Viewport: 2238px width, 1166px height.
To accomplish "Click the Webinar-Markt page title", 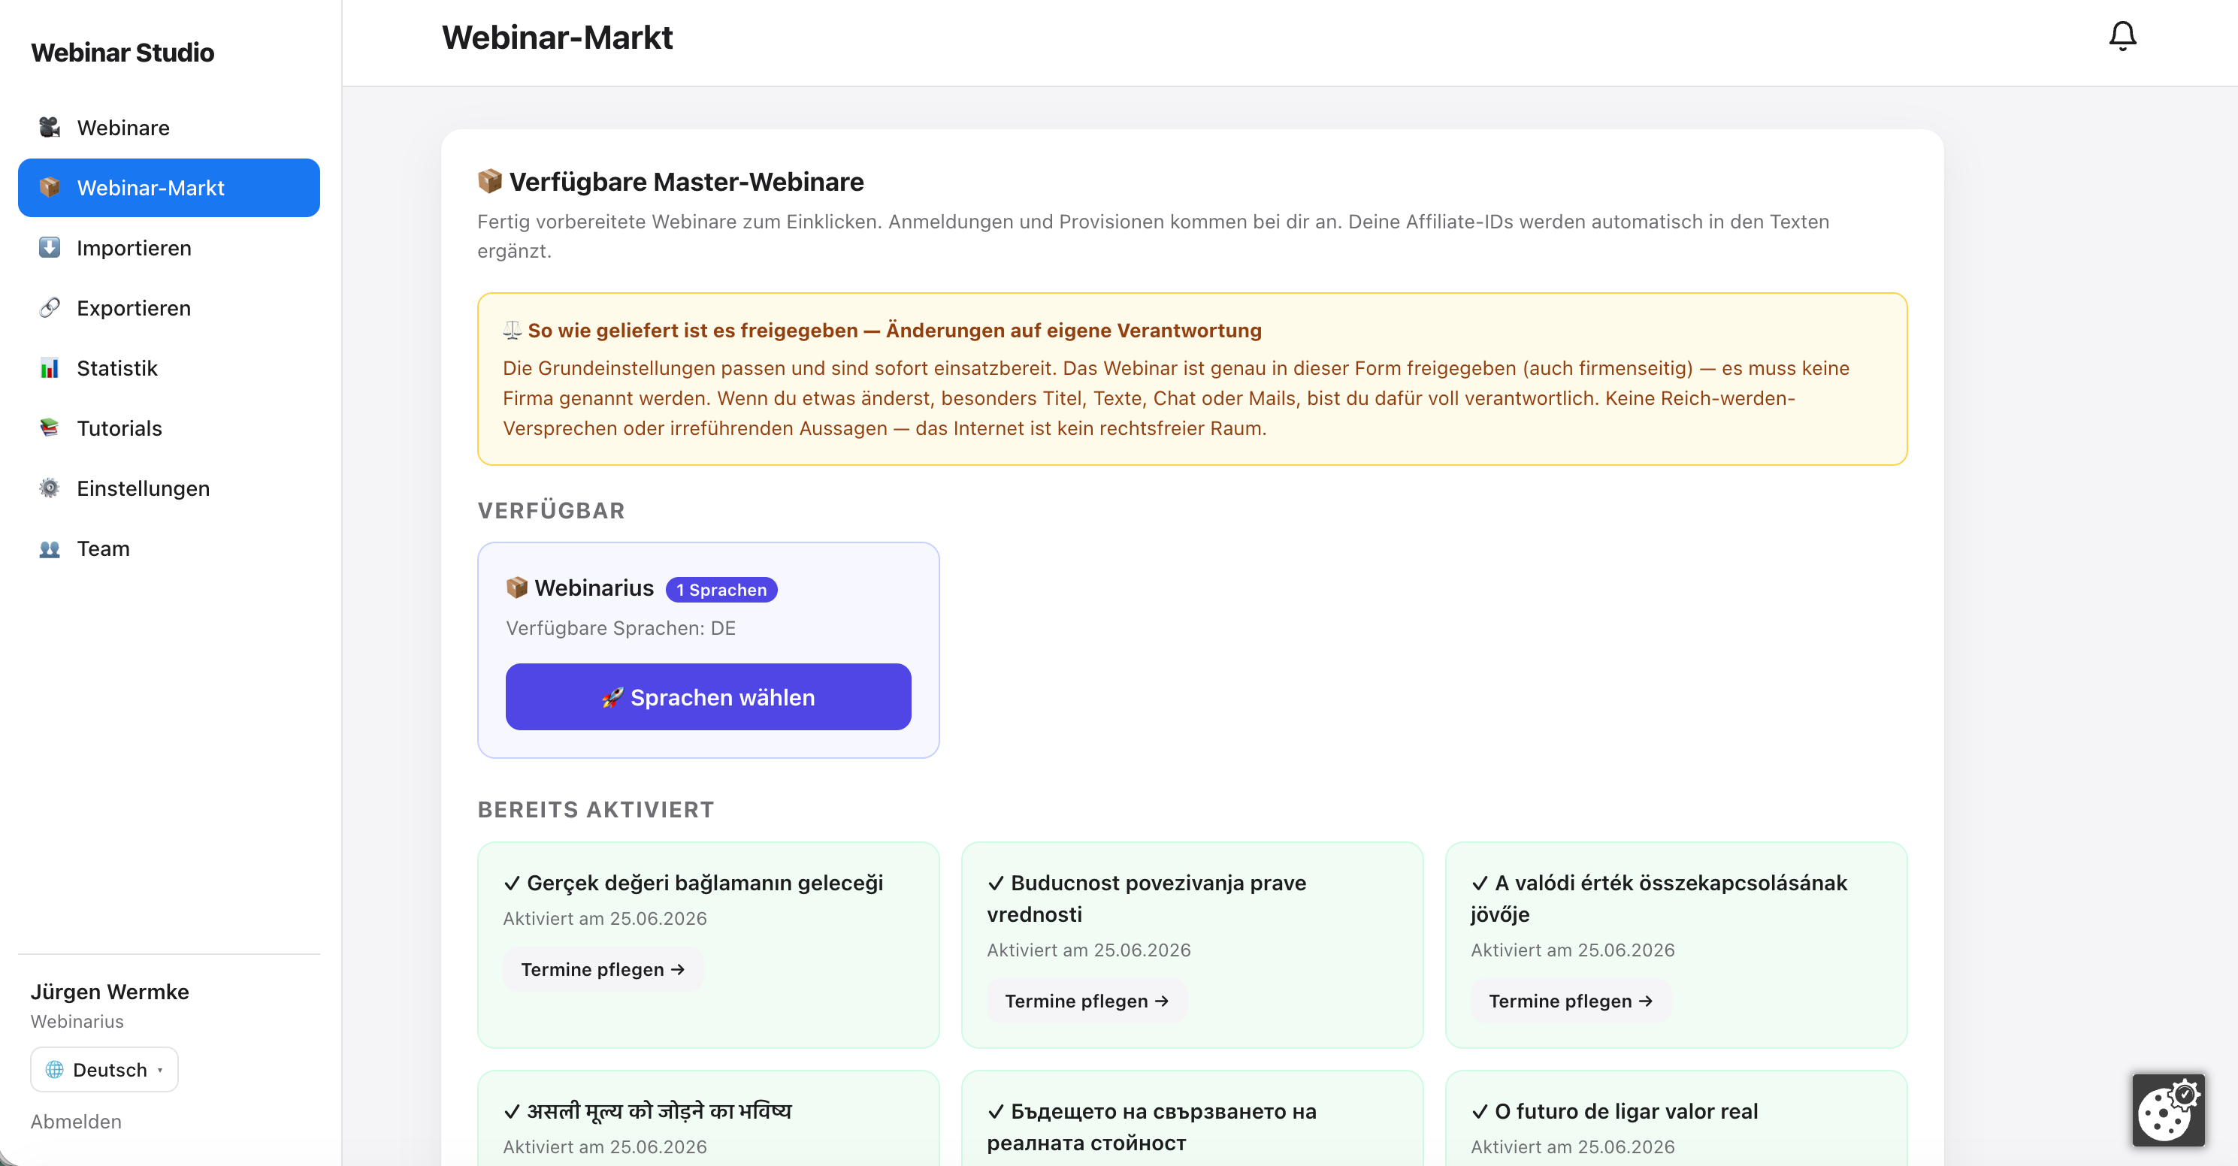I will [x=557, y=38].
